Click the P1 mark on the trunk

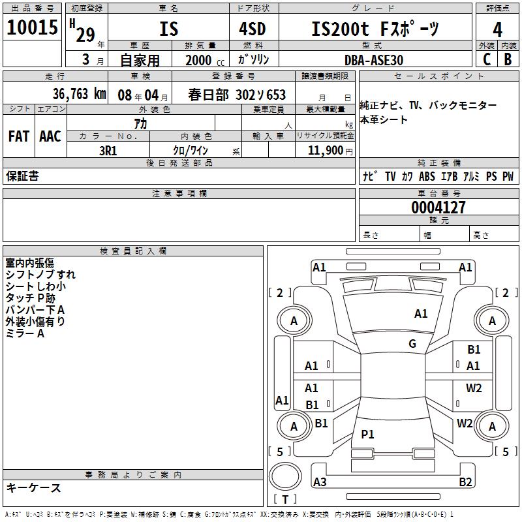367,434
